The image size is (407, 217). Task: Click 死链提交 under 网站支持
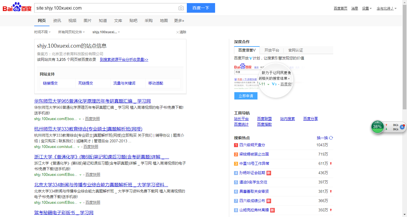click(x=86, y=83)
